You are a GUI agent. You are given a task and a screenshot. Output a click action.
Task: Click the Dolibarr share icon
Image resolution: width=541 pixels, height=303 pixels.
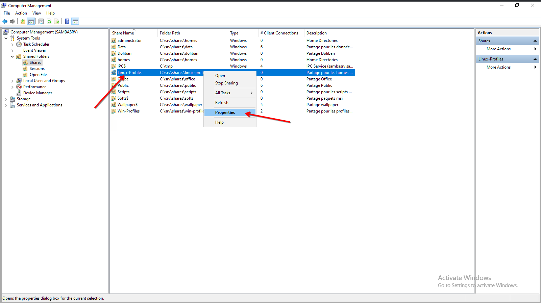(114, 53)
